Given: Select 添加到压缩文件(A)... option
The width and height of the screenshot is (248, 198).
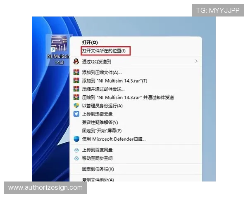Looking at the screenshot, I should 136,72.
